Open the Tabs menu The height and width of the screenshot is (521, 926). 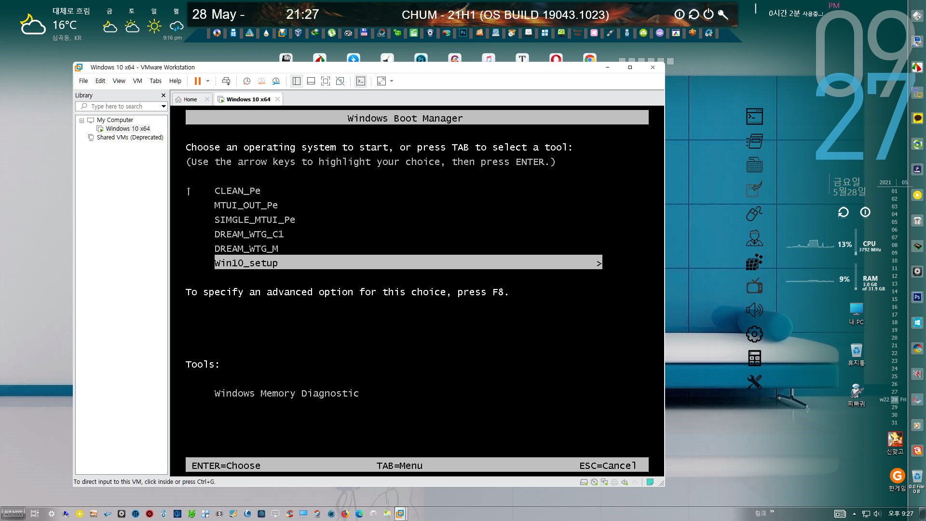point(155,81)
